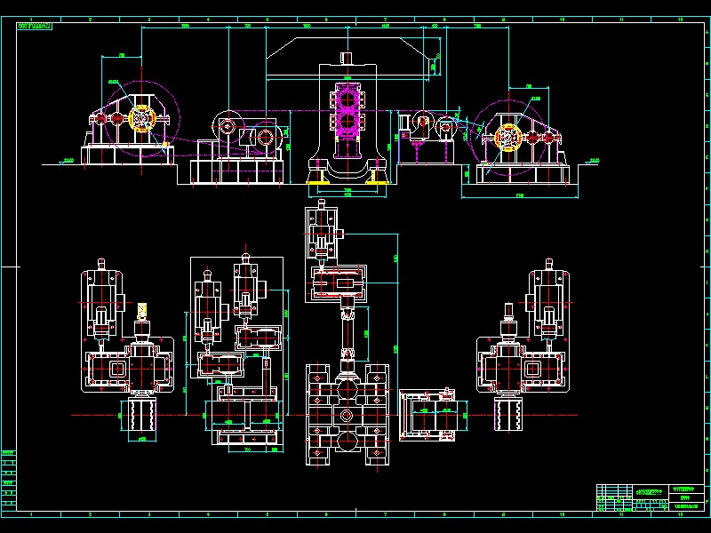Pick the yellow coupling on left coiler plan
This screenshot has width=711, height=533.
click(142, 310)
